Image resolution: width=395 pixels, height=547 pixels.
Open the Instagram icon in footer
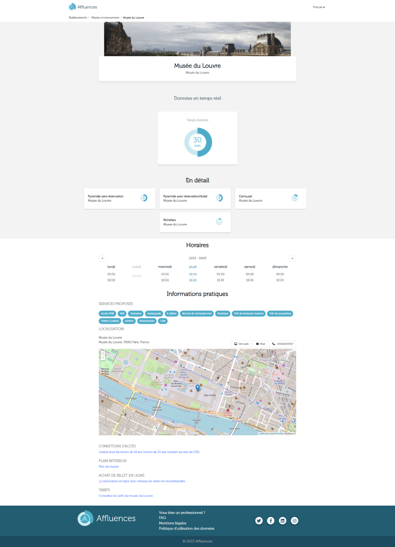pos(294,521)
